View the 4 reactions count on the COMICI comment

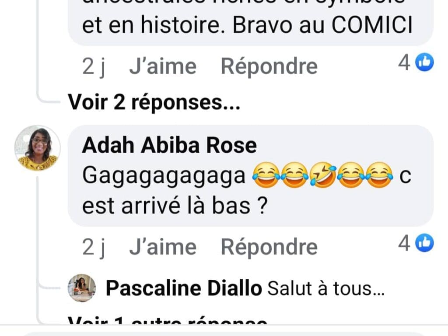[x=404, y=63]
